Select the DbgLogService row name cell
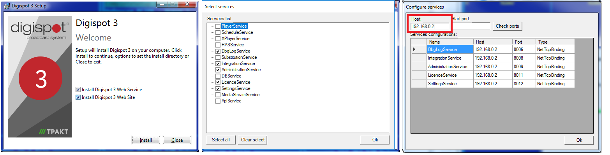Viewport: 610px width, 155px height. coord(450,49)
